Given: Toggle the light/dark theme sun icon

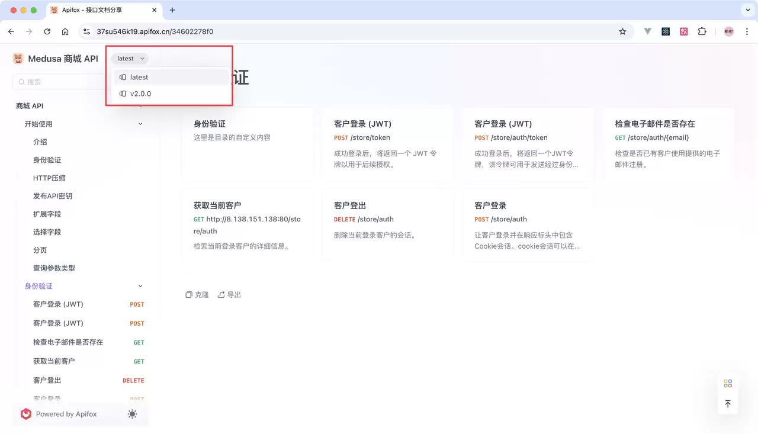Looking at the screenshot, I should [132, 414].
